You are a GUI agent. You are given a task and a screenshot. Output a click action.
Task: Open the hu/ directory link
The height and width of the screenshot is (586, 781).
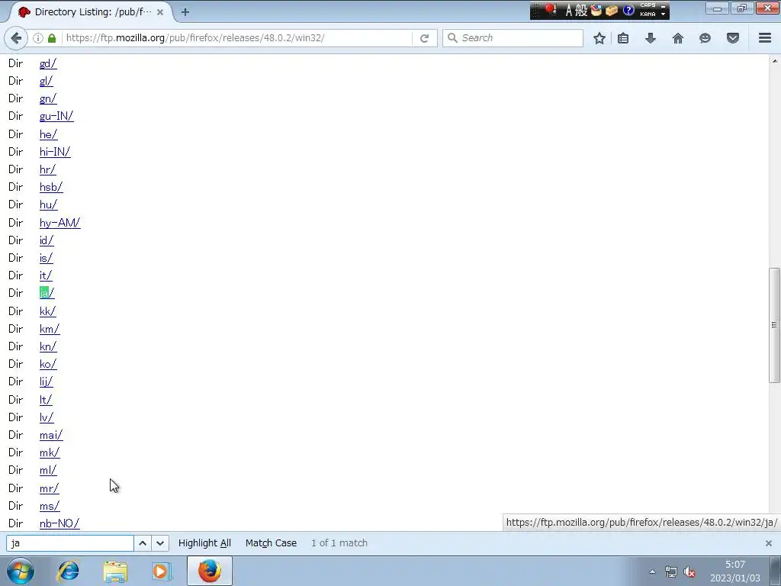[48, 204]
